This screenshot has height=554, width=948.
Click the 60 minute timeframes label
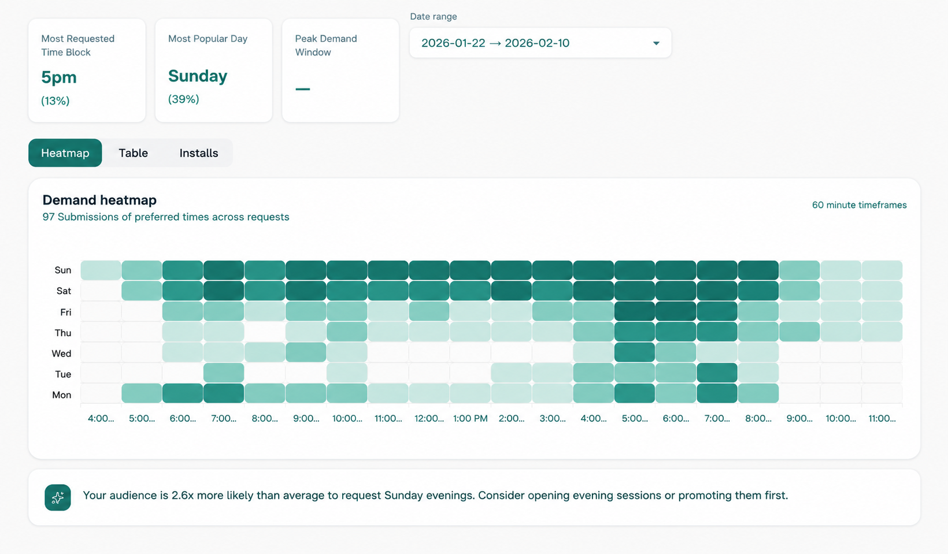pos(860,205)
